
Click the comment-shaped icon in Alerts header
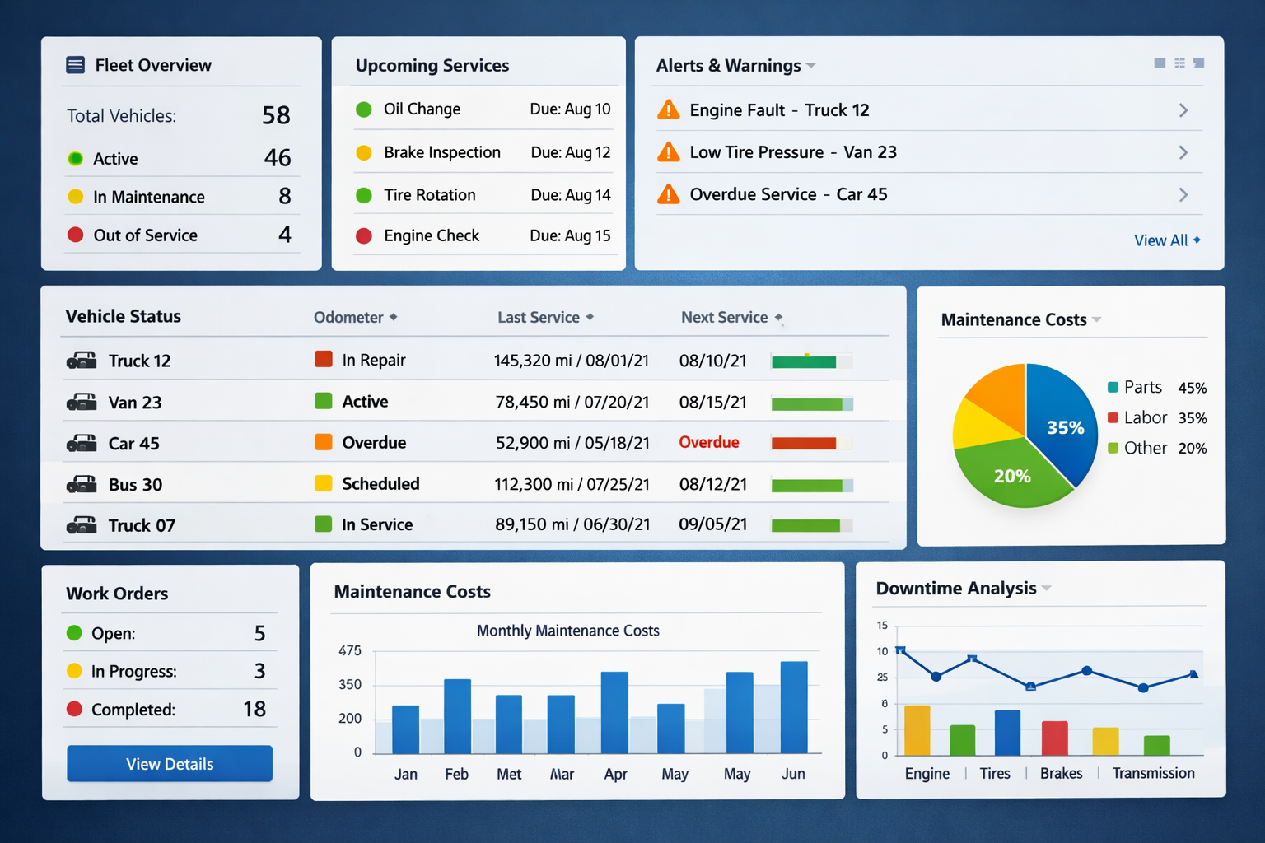(1199, 63)
